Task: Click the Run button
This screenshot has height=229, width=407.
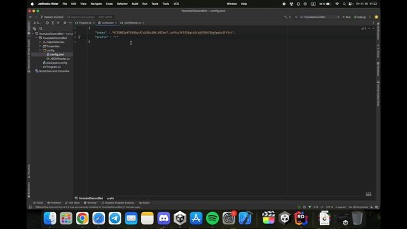Action: click(x=347, y=17)
